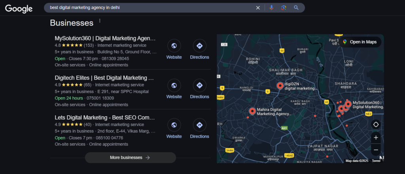Click 'Closes 7:30 pm' hours text
This screenshot has height=174, width=405.
[x=83, y=58]
